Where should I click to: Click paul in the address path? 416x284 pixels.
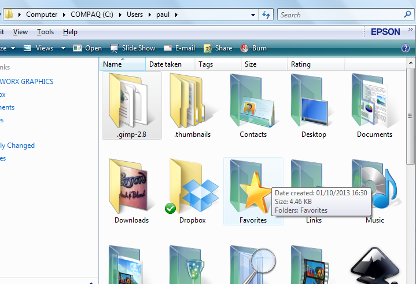tap(163, 14)
